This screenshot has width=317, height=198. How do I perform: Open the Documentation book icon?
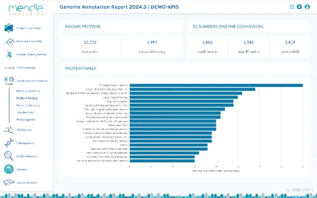(9, 182)
